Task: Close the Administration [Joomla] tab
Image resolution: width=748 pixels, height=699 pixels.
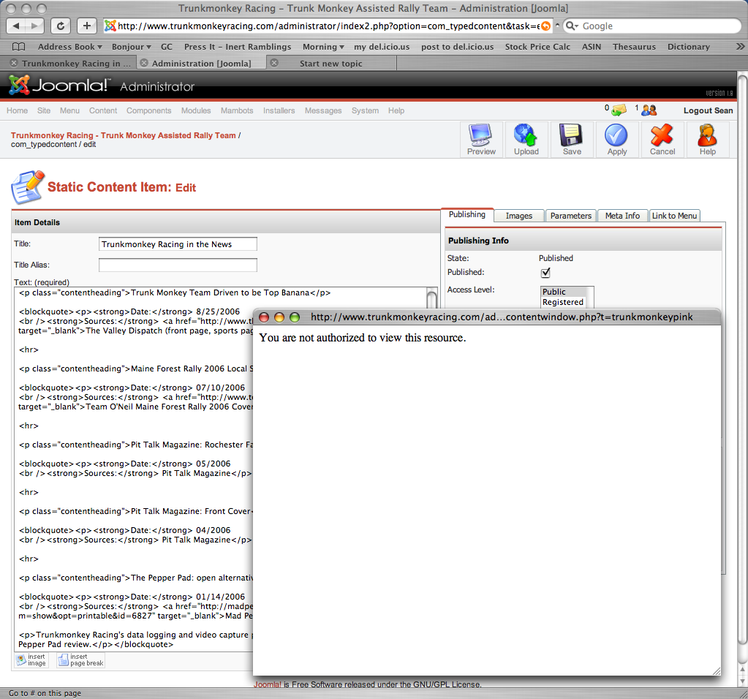Action: 144,63
